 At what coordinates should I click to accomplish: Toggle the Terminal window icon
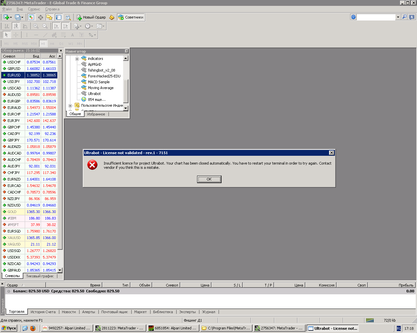(59, 17)
